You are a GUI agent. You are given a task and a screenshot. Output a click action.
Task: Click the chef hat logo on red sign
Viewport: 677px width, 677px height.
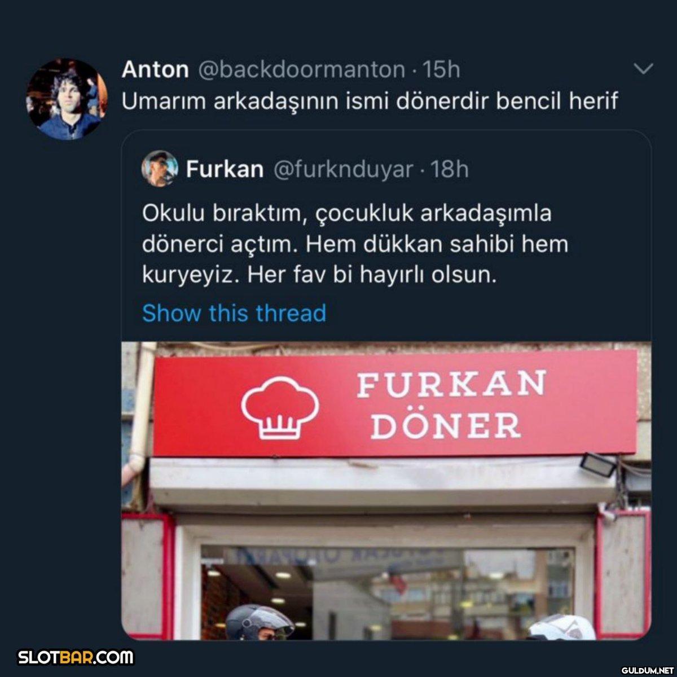280,409
